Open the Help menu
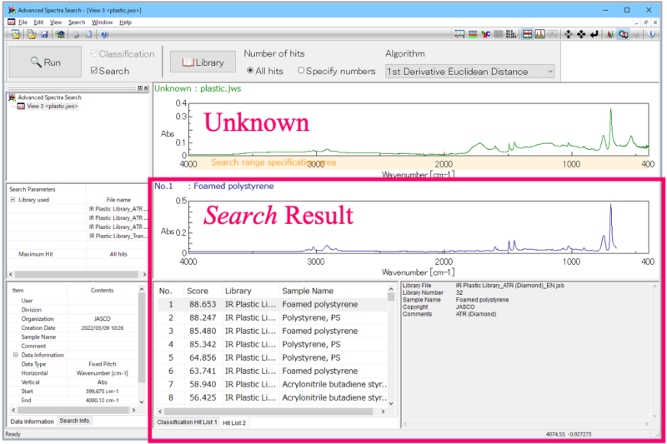This screenshot has height=444, width=667. point(126,22)
